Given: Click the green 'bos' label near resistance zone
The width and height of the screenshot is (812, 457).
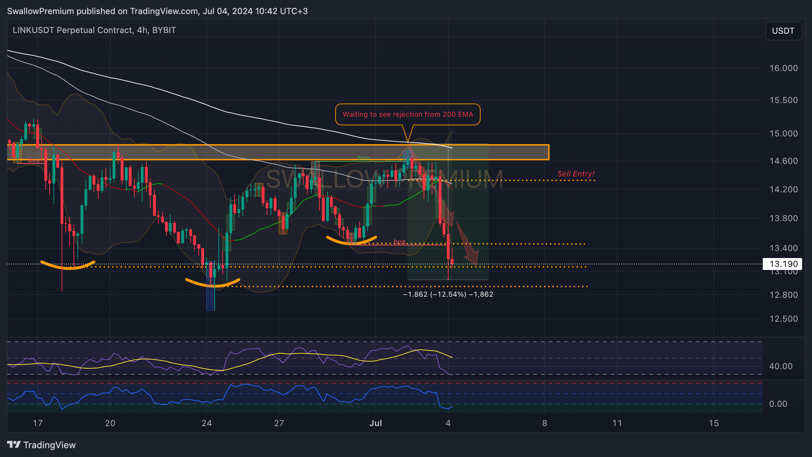Looking at the screenshot, I should pyautogui.click(x=364, y=158).
